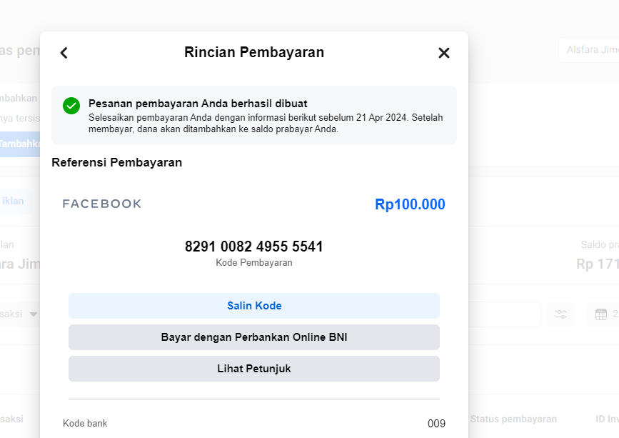619x438 pixels.
Task: Click the Pesanan pembayaran berhasil dibuat banner
Action: click(254, 115)
